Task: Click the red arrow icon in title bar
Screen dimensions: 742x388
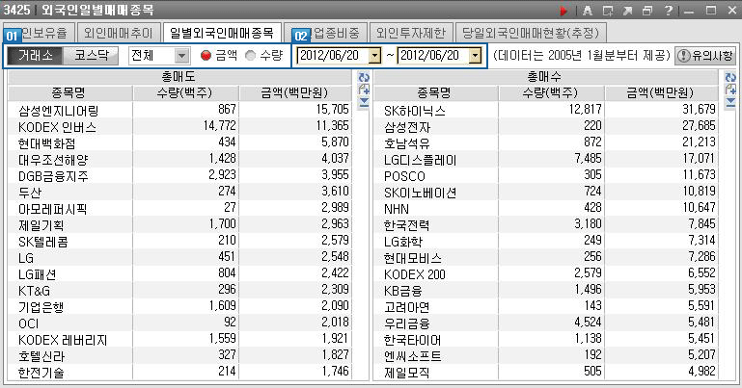Action: [x=563, y=11]
